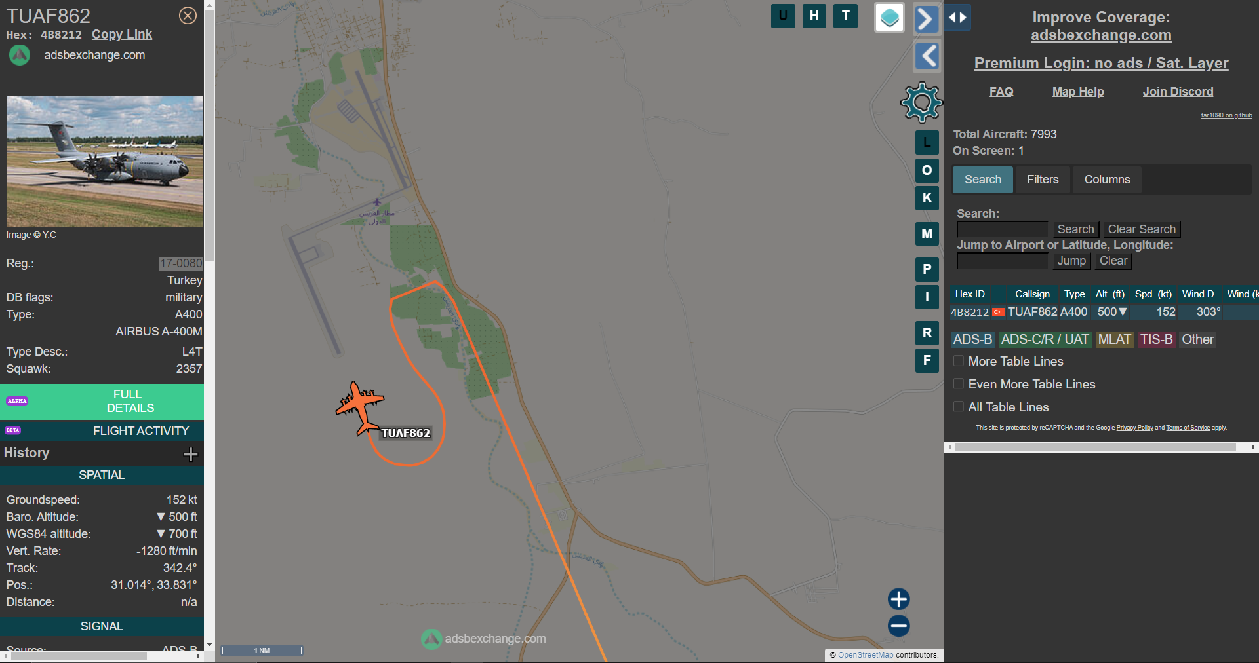Click the Copy Link hyperlink

122,35
